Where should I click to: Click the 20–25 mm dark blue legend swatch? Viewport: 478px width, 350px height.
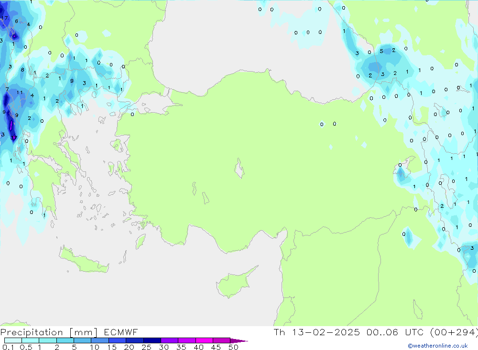pyautogui.click(x=134, y=340)
